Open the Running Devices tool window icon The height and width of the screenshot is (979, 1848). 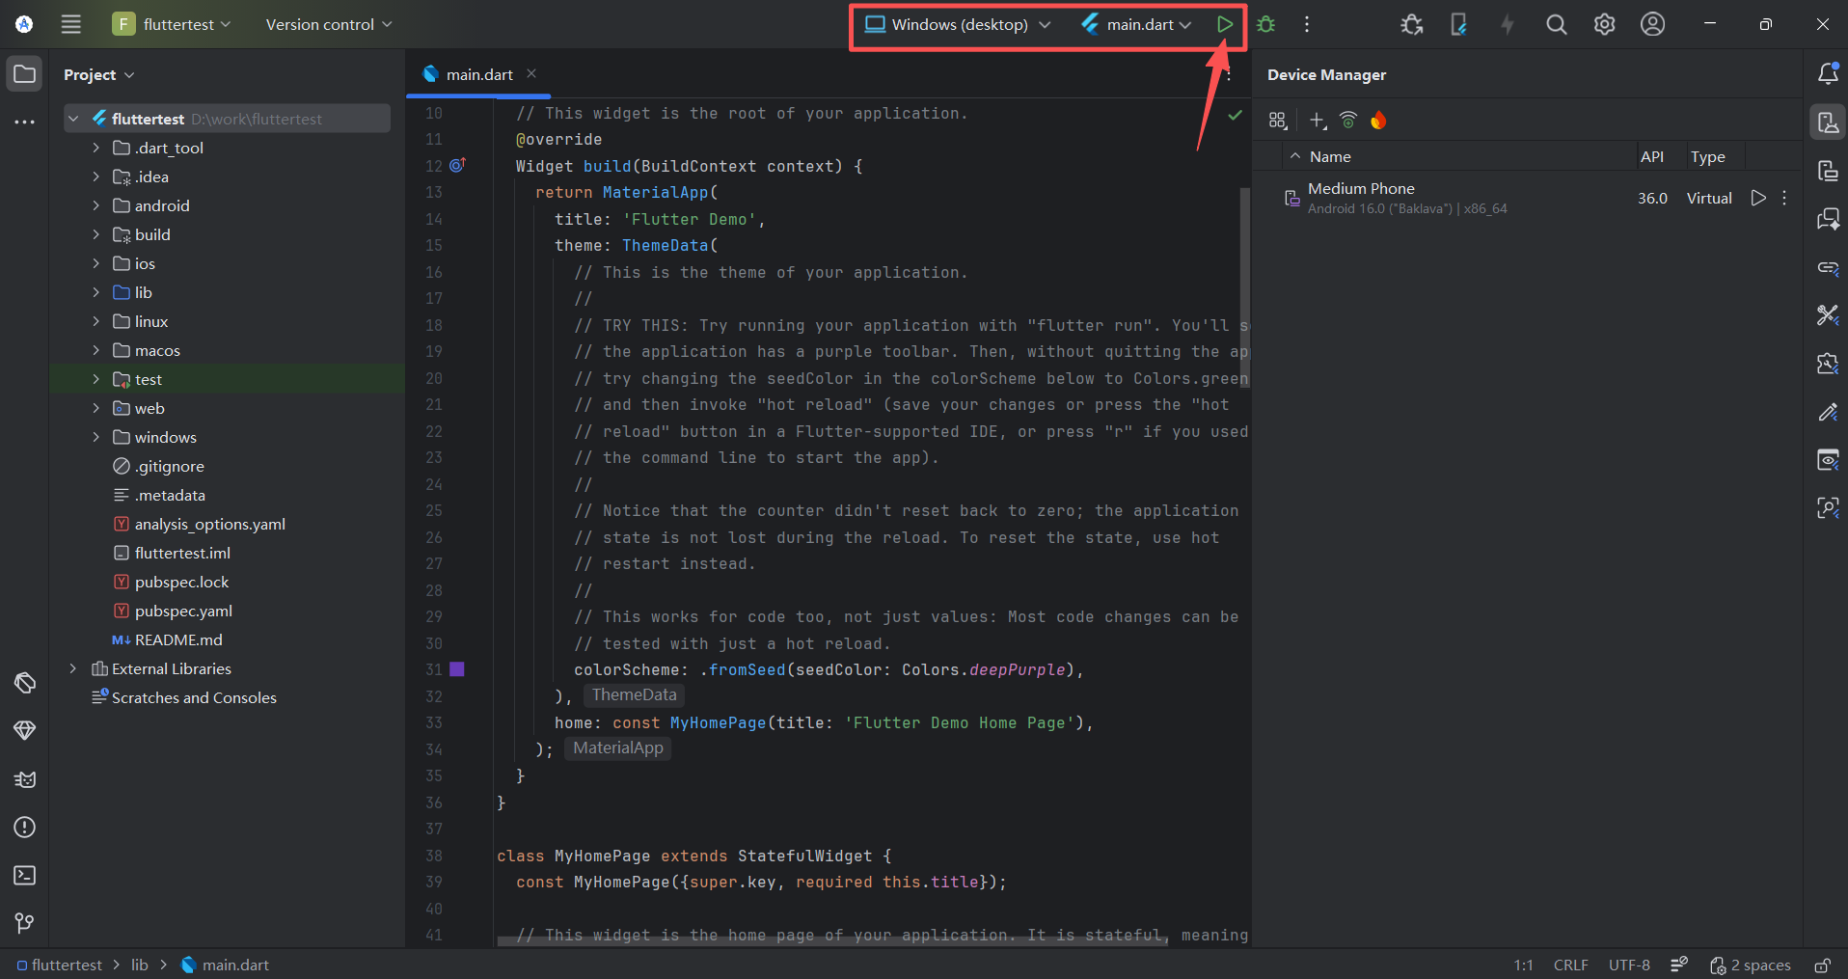point(1828,171)
